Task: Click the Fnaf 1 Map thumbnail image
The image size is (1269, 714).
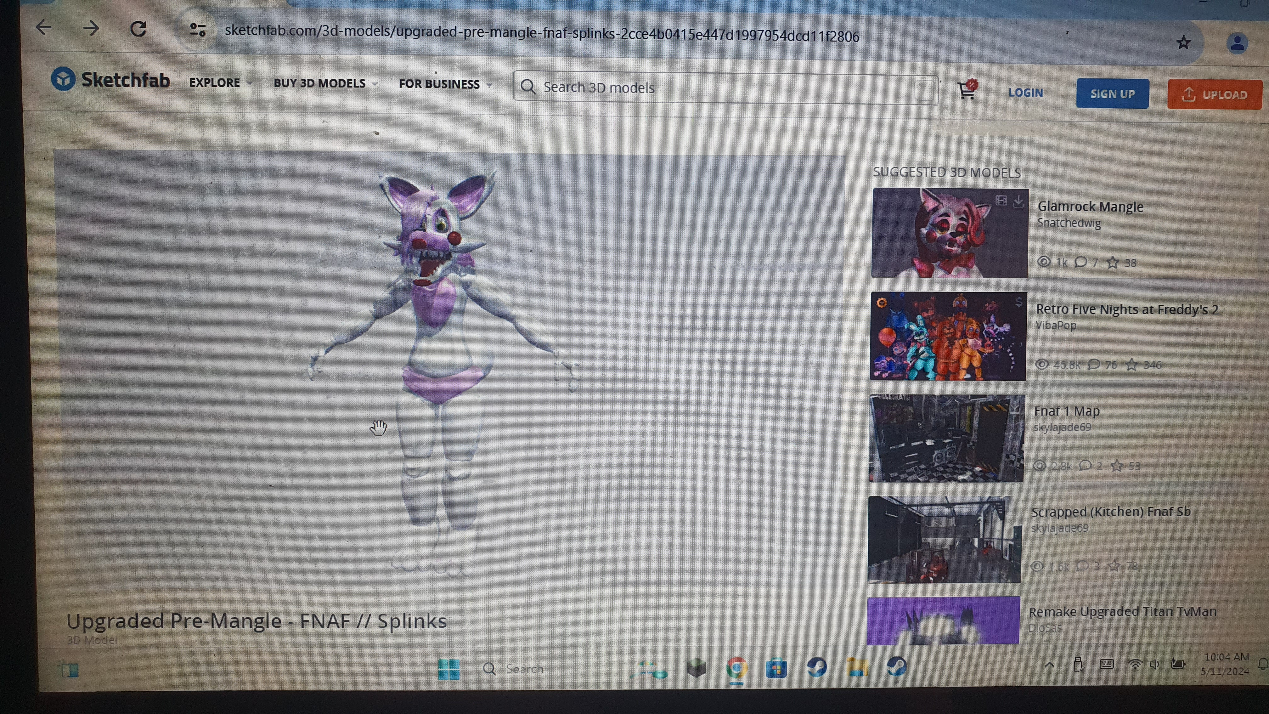Action: coord(946,438)
